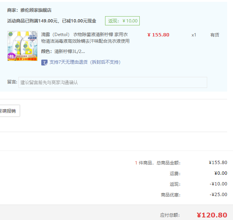The height and width of the screenshot is (220, 233).
Task: Open the 支持7天无理由退货 policy link
Action: point(85,62)
